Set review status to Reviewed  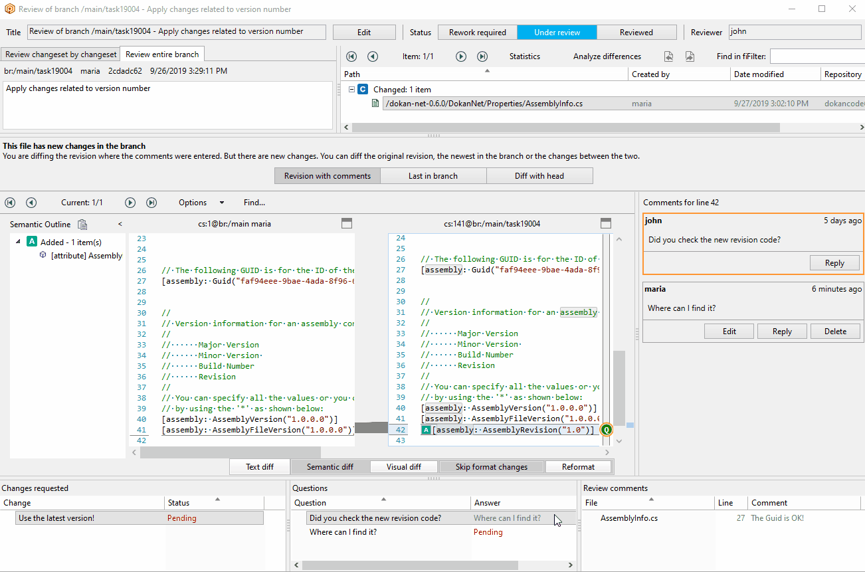(636, 32)
